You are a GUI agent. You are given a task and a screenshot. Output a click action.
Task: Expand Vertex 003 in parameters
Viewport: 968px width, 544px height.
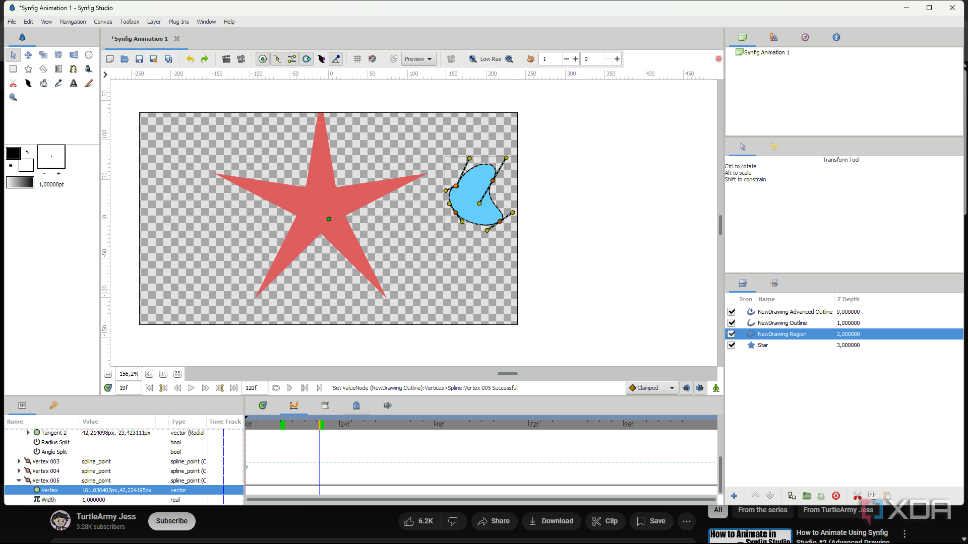tap(19, 461)
